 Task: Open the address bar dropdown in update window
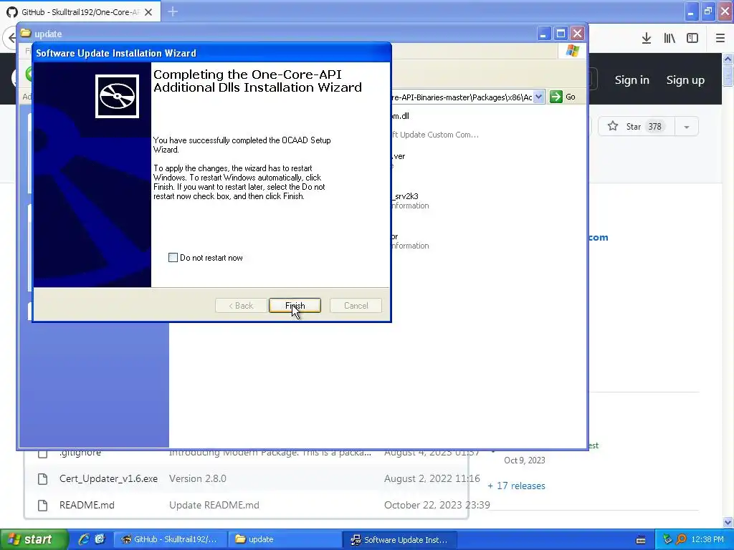pos(539,97)
